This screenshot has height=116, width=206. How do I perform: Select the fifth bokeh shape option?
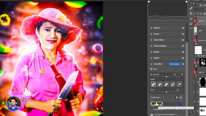(179, 84)
